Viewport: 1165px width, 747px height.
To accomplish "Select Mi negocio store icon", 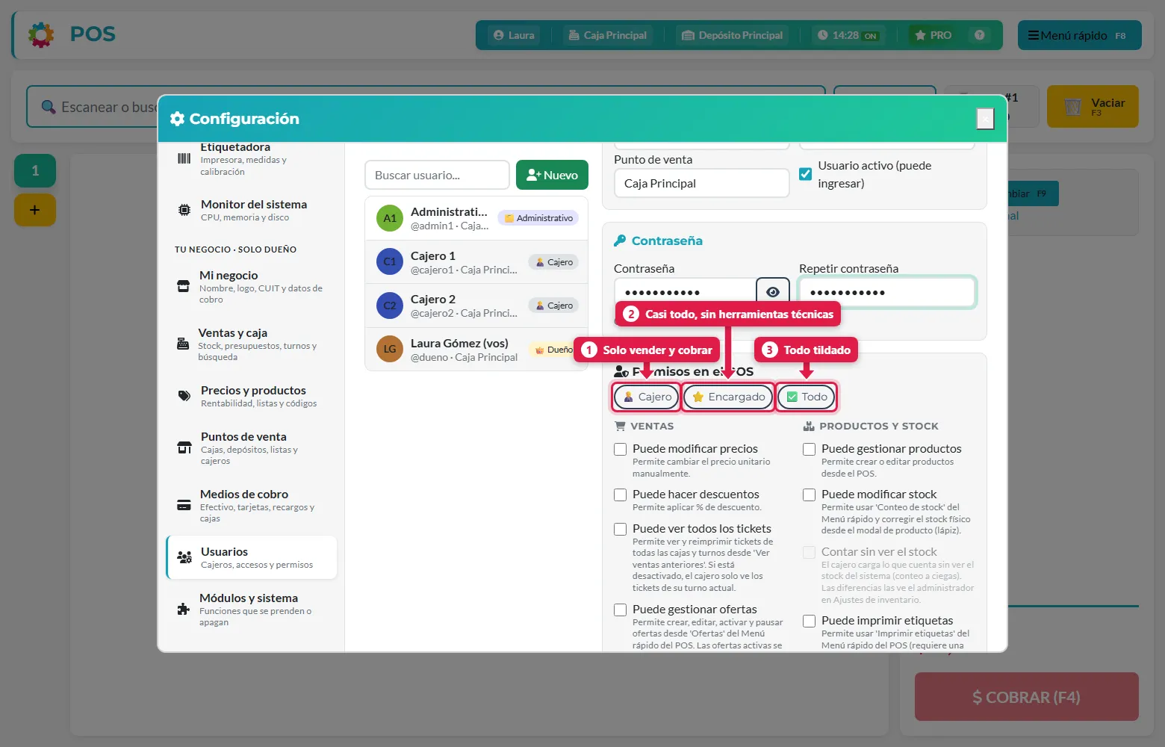I will 183,286.
